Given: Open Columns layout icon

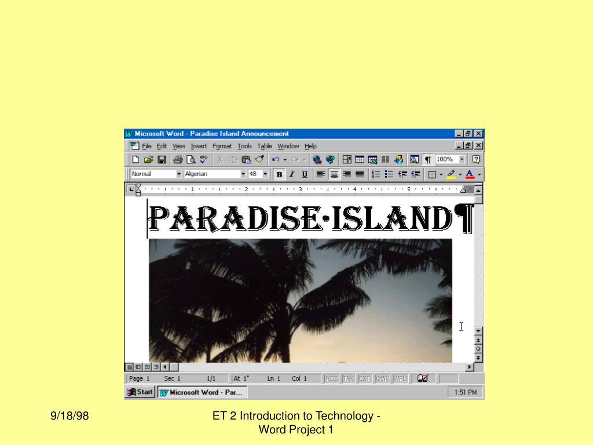Looking at the screenshot, I should (385, 160).
